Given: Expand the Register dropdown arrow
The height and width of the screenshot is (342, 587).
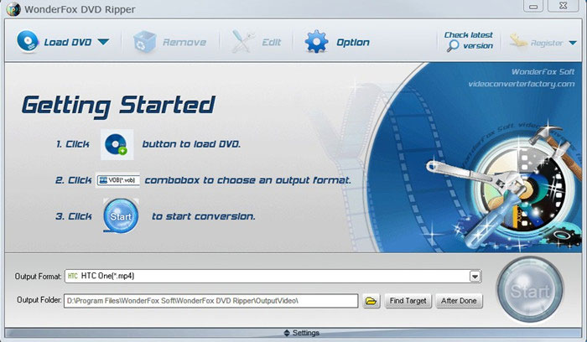Looking at the screenshot, I should tap(573, 43).
